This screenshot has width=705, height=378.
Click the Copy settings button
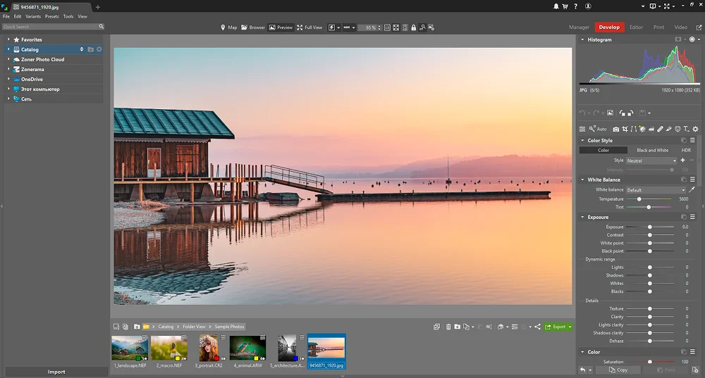[x=618, y=370]
